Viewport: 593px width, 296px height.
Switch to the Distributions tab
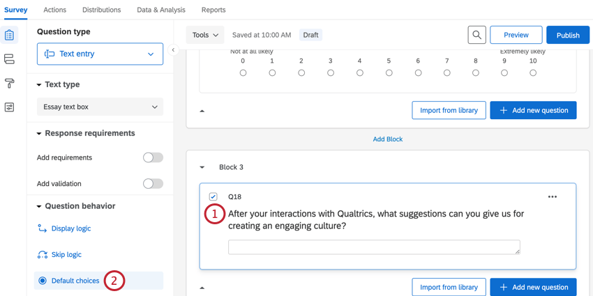101,10
